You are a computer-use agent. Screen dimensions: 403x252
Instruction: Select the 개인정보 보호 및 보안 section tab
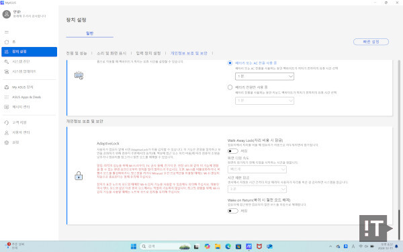point(189,53)
